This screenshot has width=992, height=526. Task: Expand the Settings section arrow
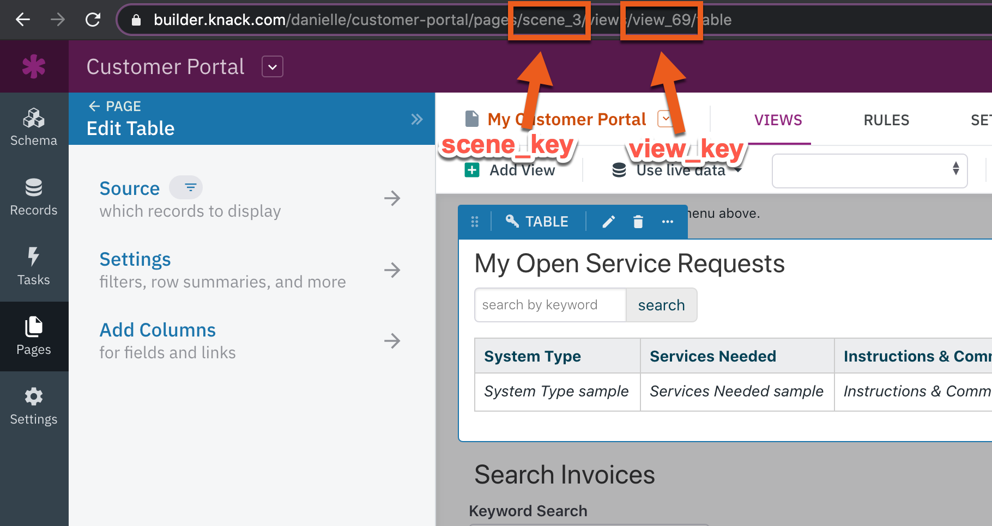point(392,270)
